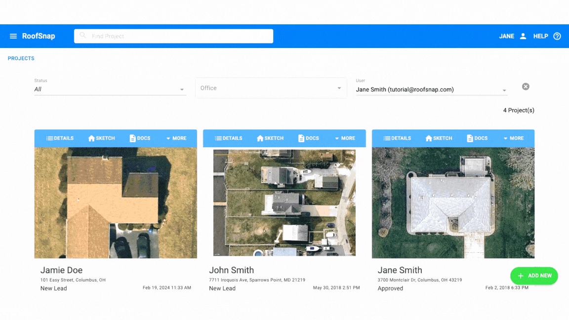This screenshot has width=569, height=320.
Task: Expand the Office filter dropdown
Action: pyautogui.click(x=271, y=88)
